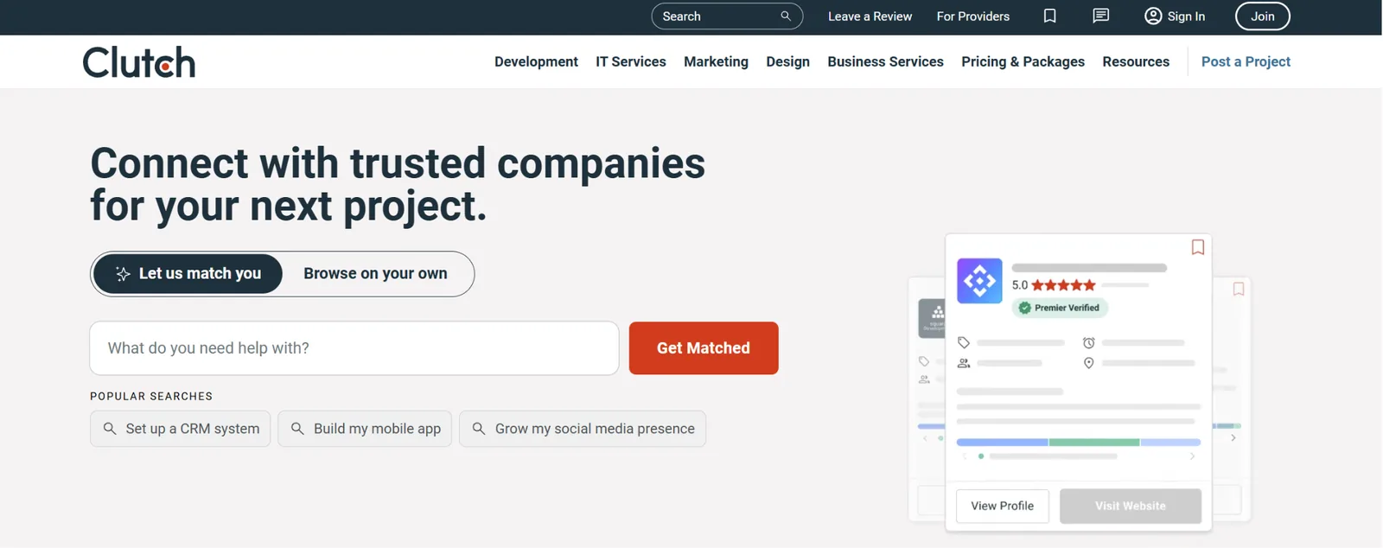Click left chevron arrow on profile card
1383x548 pixels.
pos(965,456)
